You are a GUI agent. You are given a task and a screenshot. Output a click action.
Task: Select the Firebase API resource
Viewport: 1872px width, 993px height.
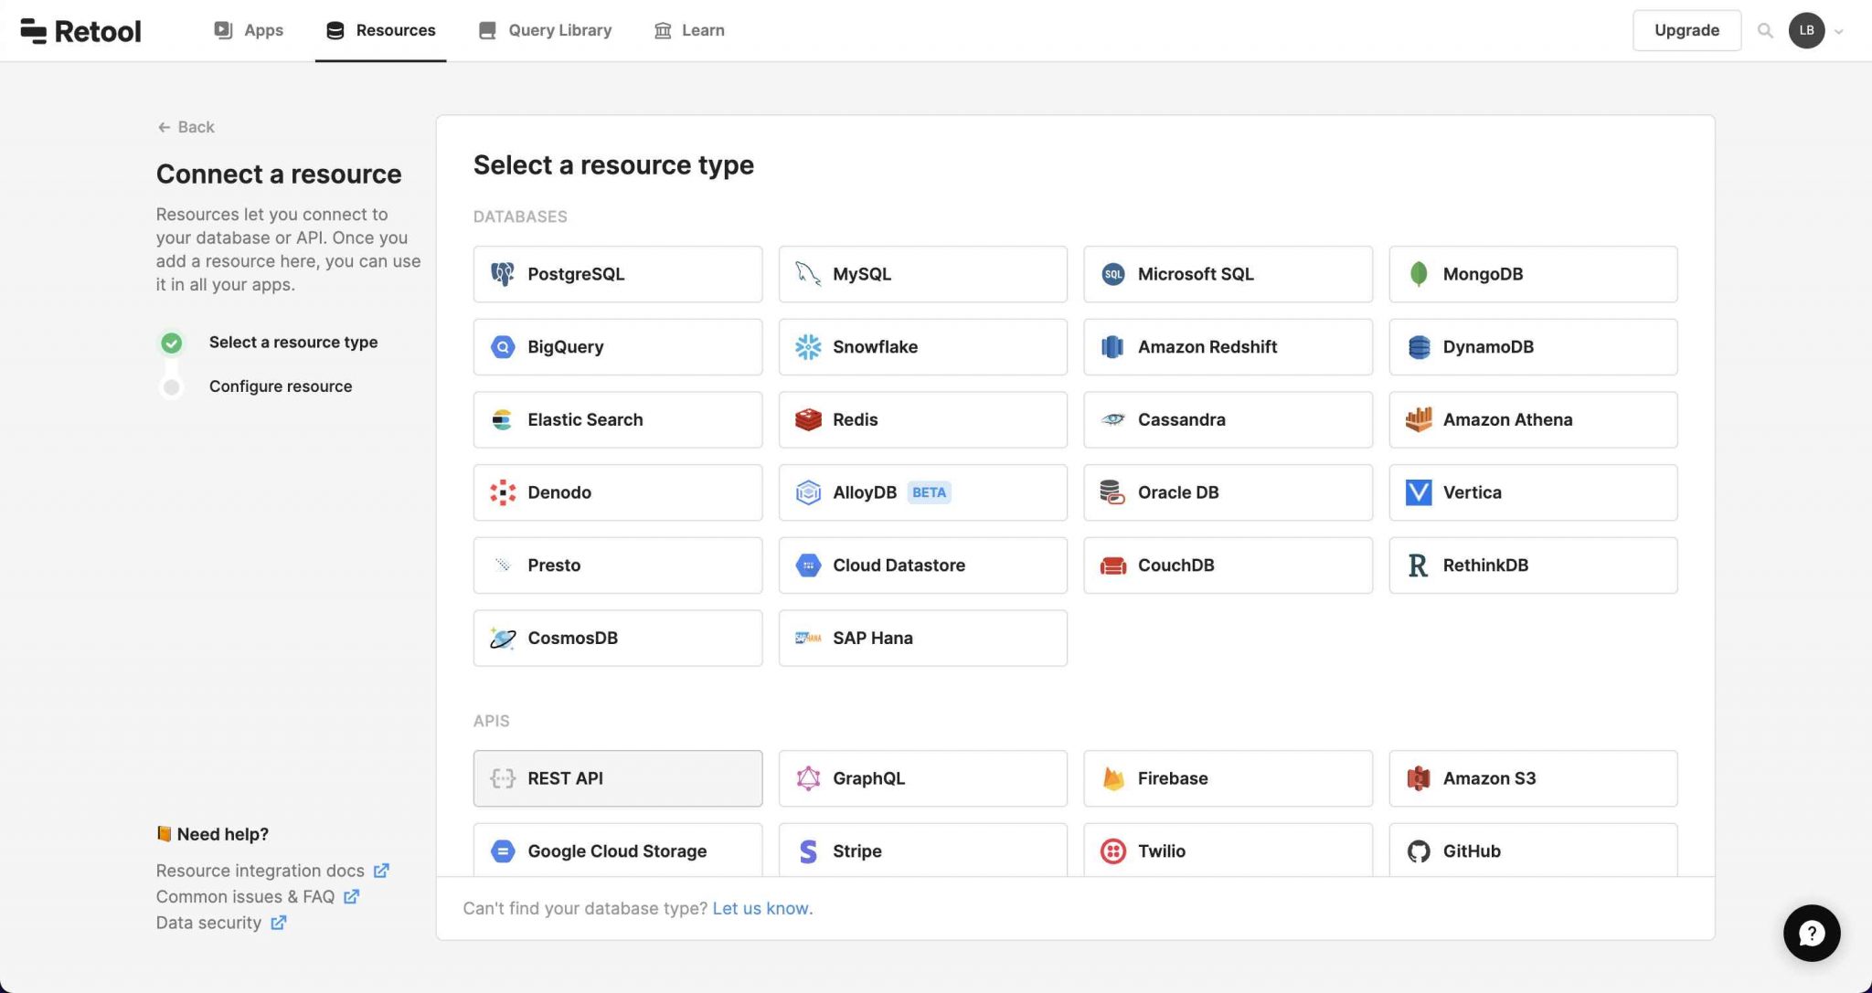click(1227, 777)
